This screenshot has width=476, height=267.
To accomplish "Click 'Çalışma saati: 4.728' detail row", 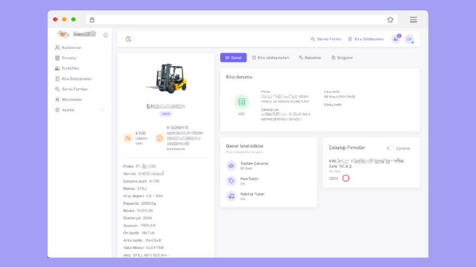I will [x=141, y=181].
